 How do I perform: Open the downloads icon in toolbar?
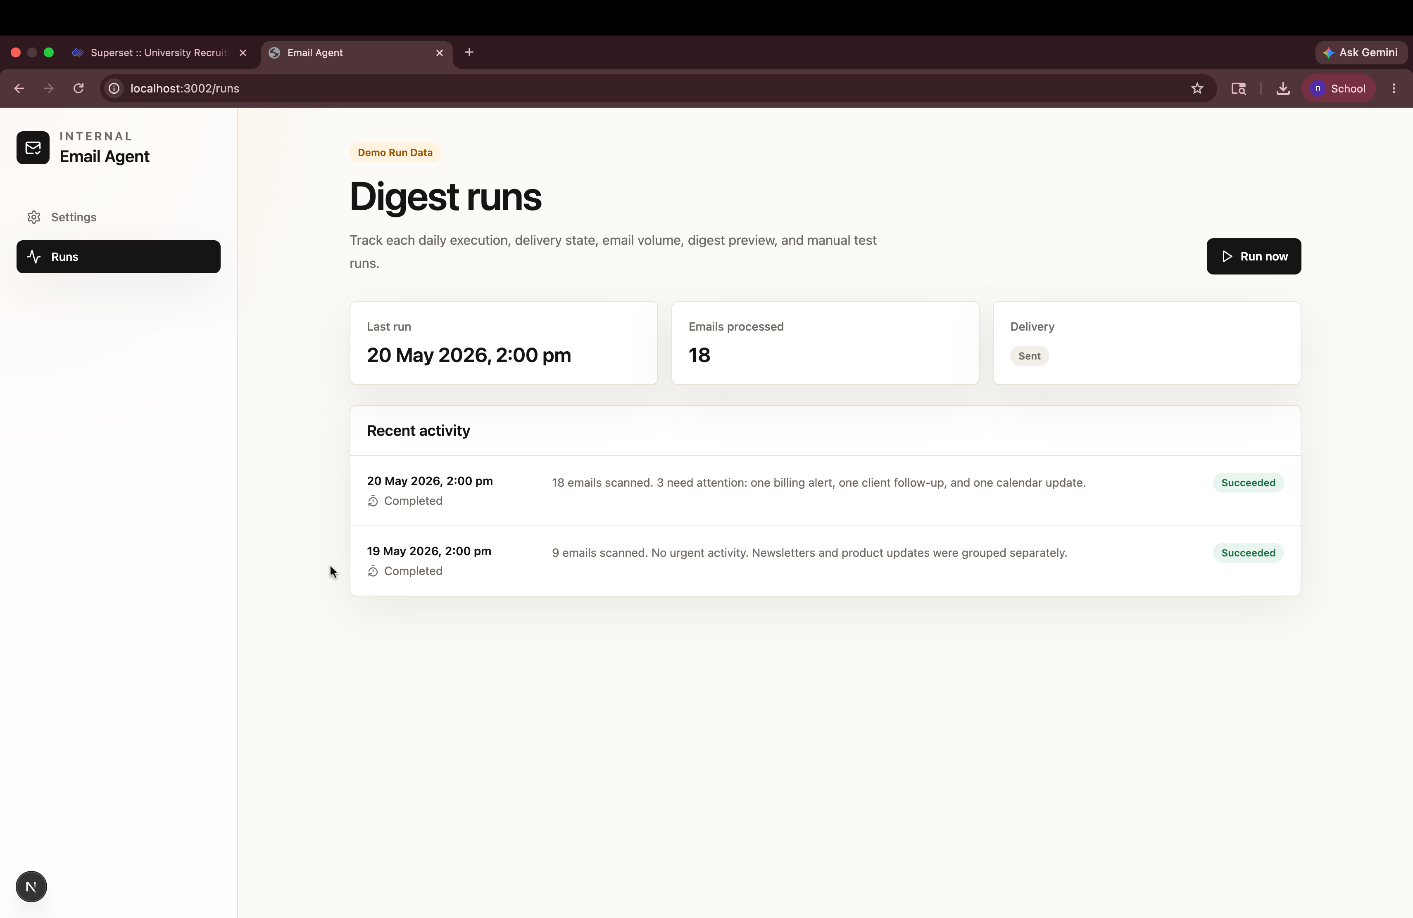click(x=1283, y=88)
